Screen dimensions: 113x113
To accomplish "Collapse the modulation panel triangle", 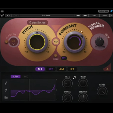I will (x=107, y=69).
